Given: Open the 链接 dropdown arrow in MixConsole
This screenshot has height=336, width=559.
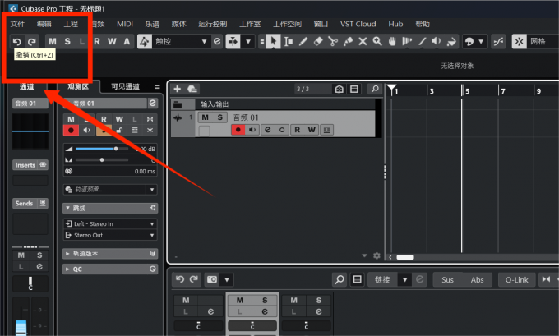Looking at the screenshot, I should point(404,280).
